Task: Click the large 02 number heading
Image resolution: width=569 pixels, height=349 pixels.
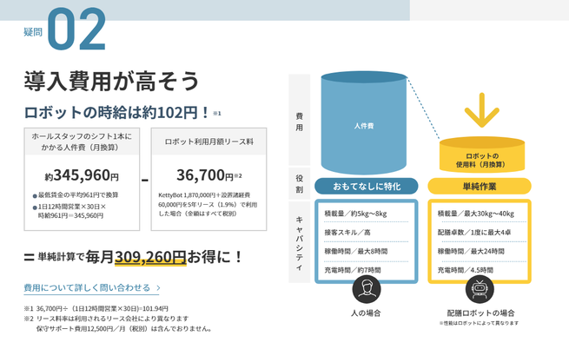Action: click(76, 29)
